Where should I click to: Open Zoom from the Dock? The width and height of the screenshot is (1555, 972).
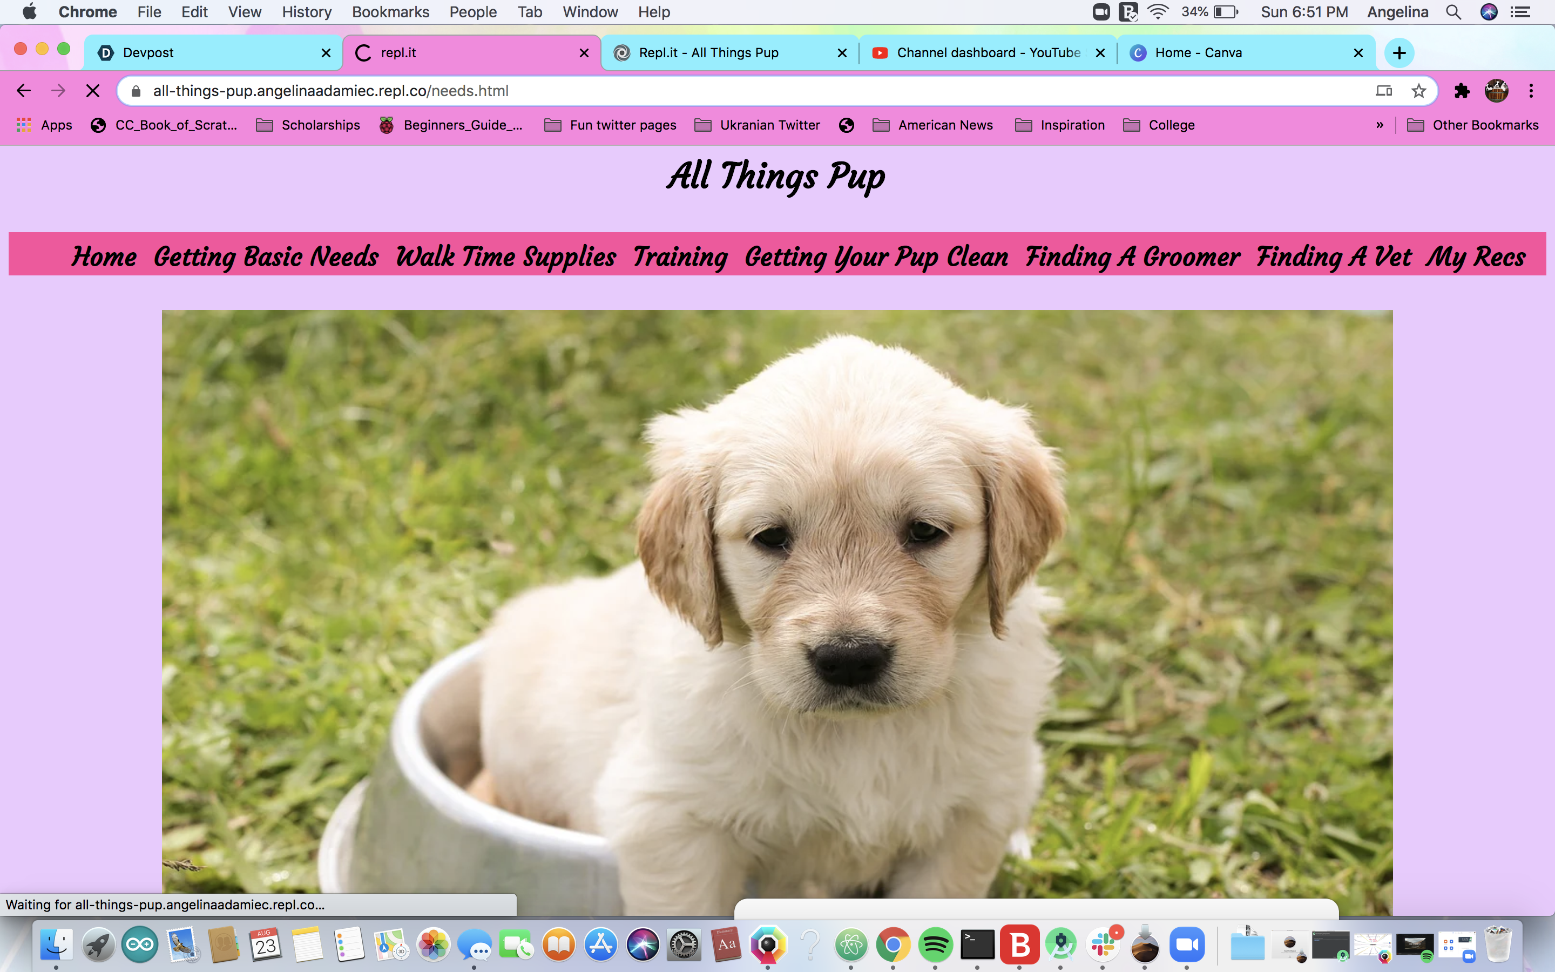1186,944
